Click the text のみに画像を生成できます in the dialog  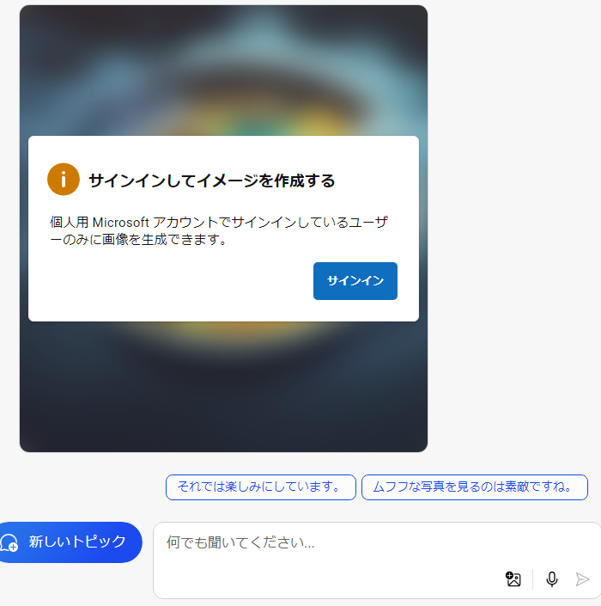click(x=139, y=240)
